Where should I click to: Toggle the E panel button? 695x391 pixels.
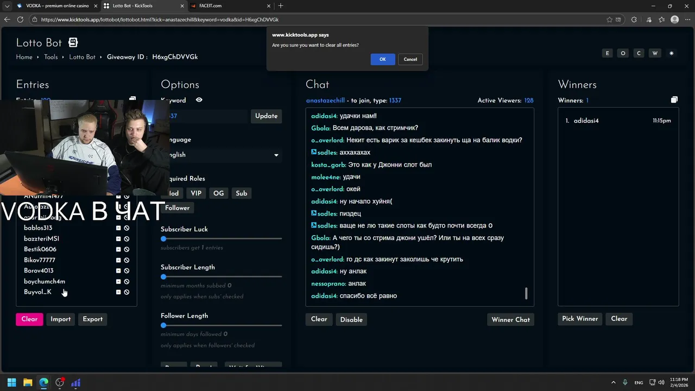tap(607, 53)
